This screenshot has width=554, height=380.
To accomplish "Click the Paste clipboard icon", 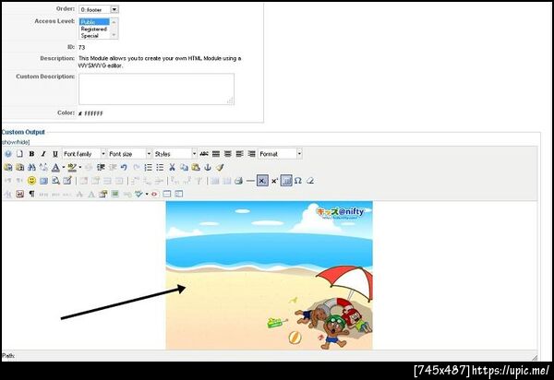I will coord(196,167).
